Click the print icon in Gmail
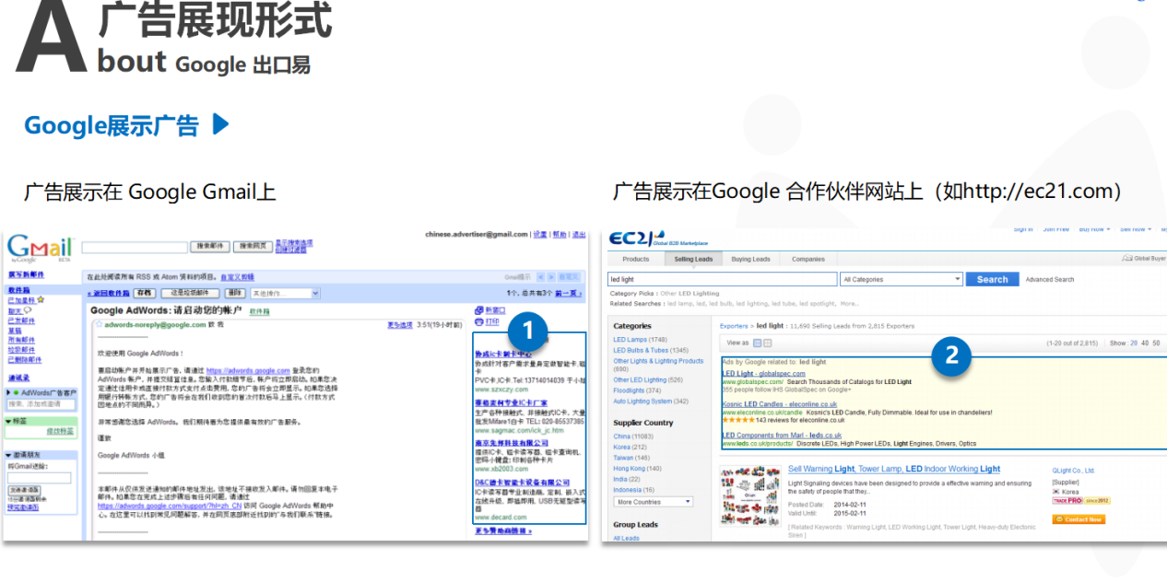1167x582 pixels. point(478,321)
